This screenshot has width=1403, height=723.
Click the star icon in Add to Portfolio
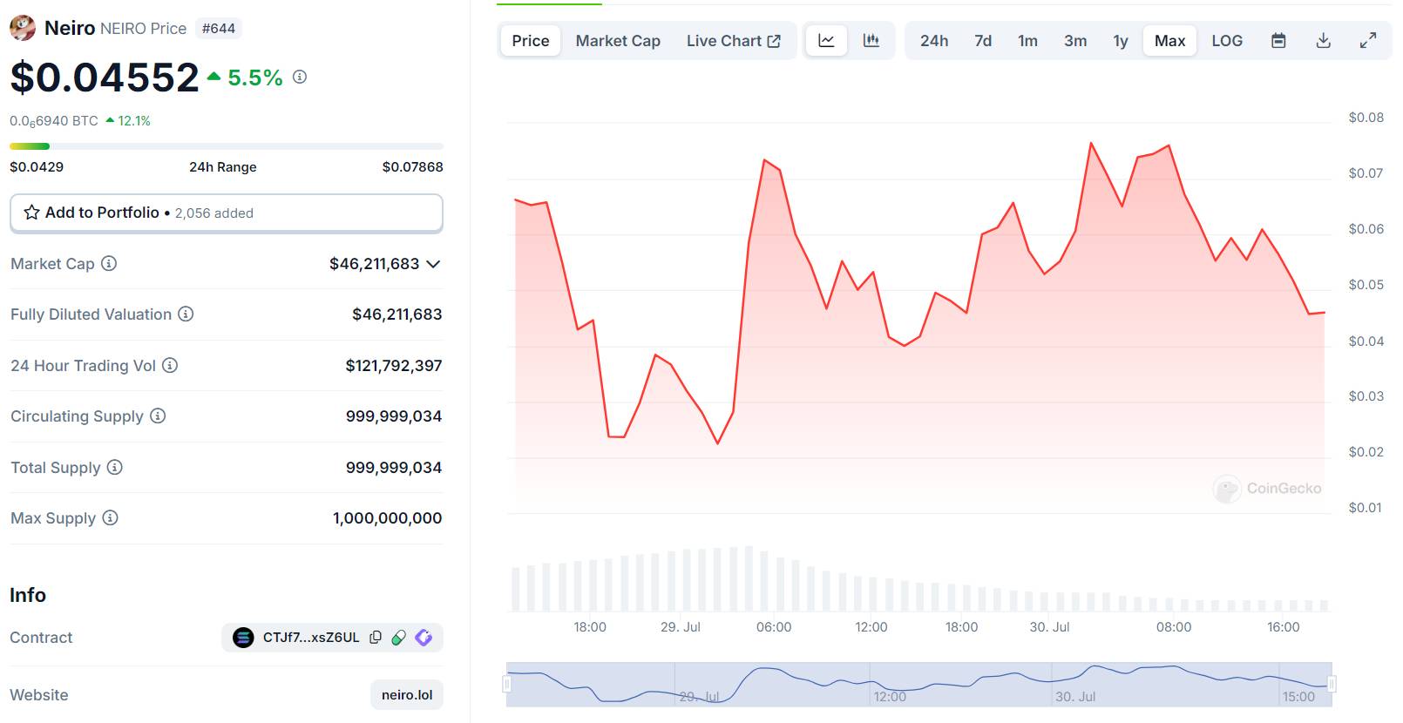tap(32, 213)
